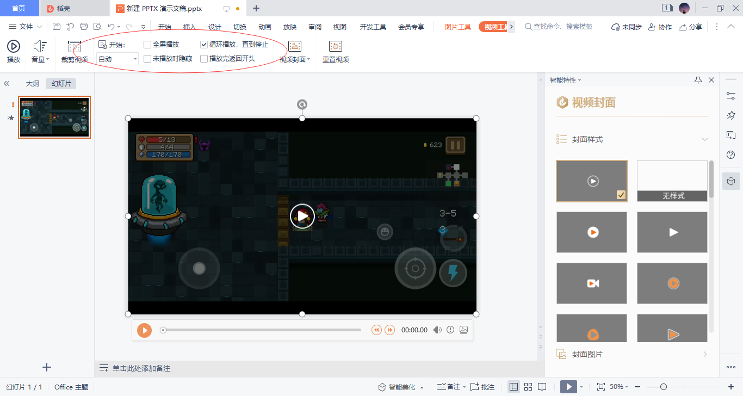Image resolution: width=743 pixels, height=396 pixels.
Task: Collapse the slide panel with double chevron
Action: tap(7, 84)
